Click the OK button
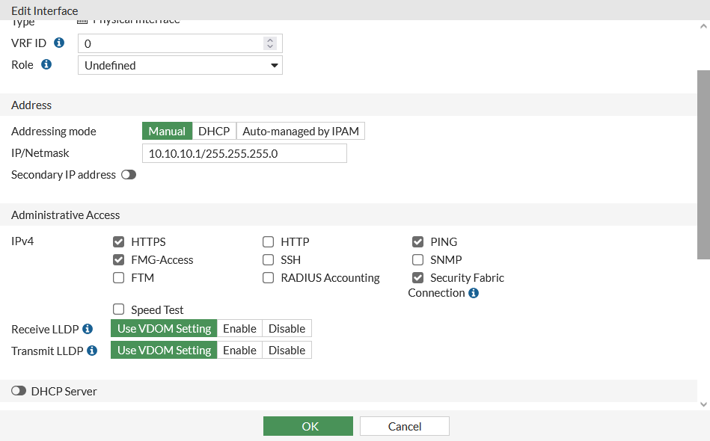The width and height of the screenshot is (710, 441). click(307, 426)
